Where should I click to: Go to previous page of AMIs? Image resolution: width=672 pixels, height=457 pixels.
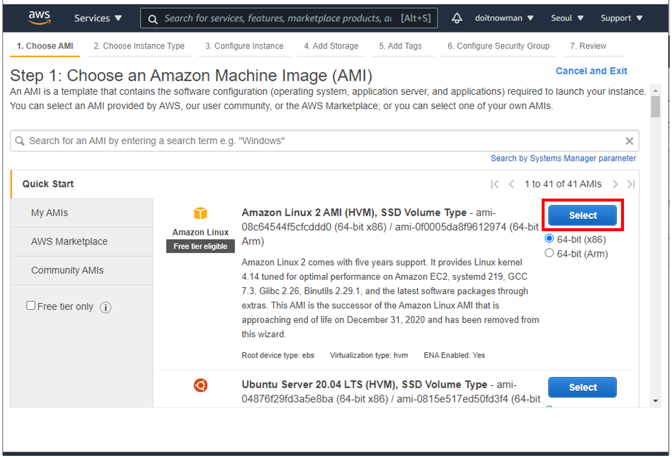tap(511, 184)
